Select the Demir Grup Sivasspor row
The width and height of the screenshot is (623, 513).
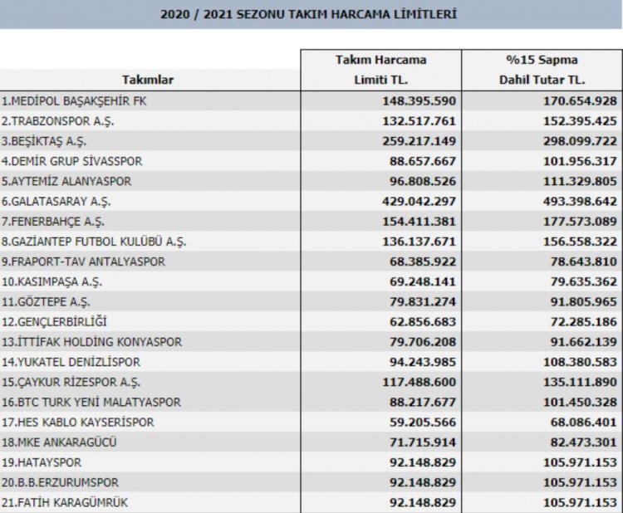click(x=311, y=161)
